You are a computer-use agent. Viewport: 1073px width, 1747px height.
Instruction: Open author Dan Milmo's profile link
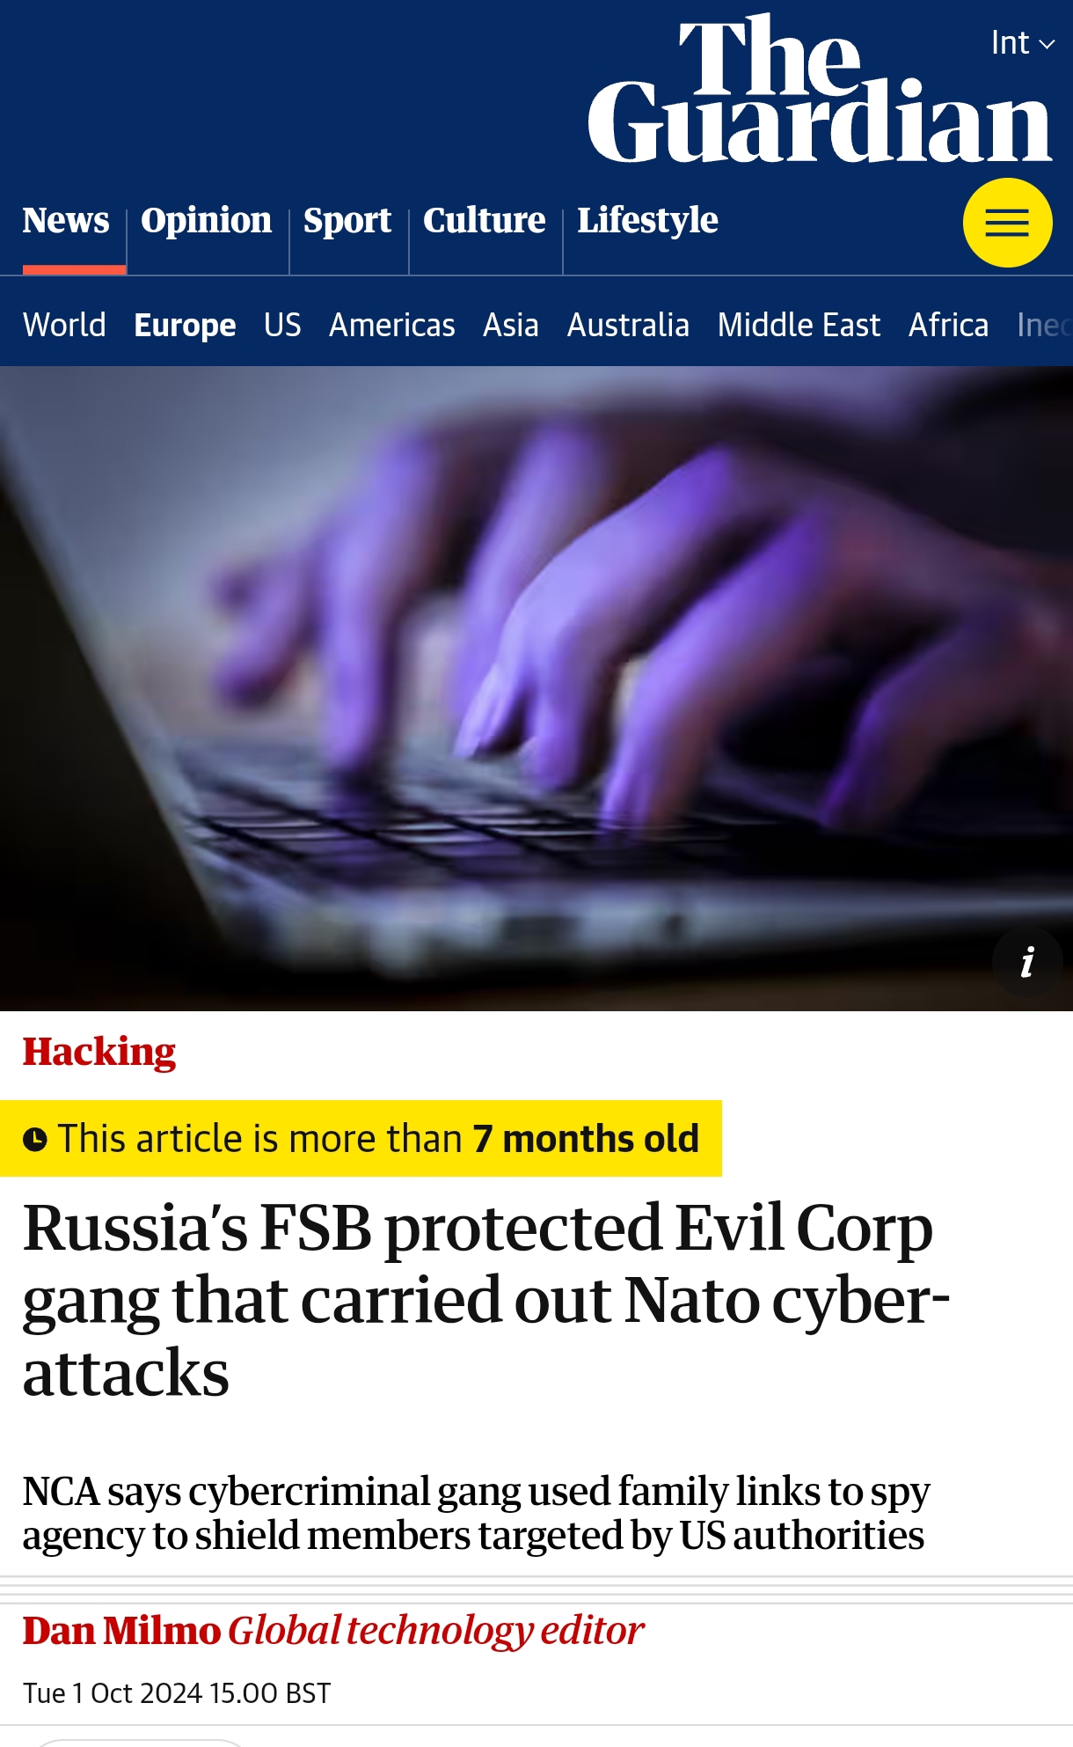pyautogui.click(x=121, y=1630)
